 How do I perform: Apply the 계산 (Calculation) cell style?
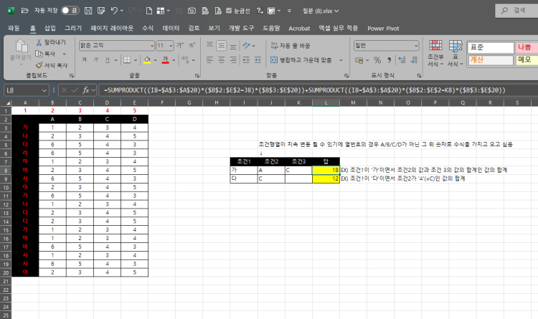point(491,60)
